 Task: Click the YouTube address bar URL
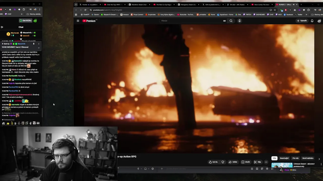pyautogui.click(x=107, y=10)
